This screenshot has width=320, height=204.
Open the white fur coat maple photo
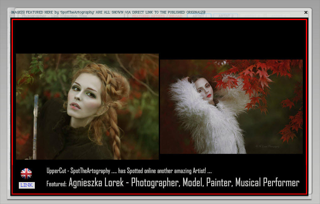click(231, 107)
